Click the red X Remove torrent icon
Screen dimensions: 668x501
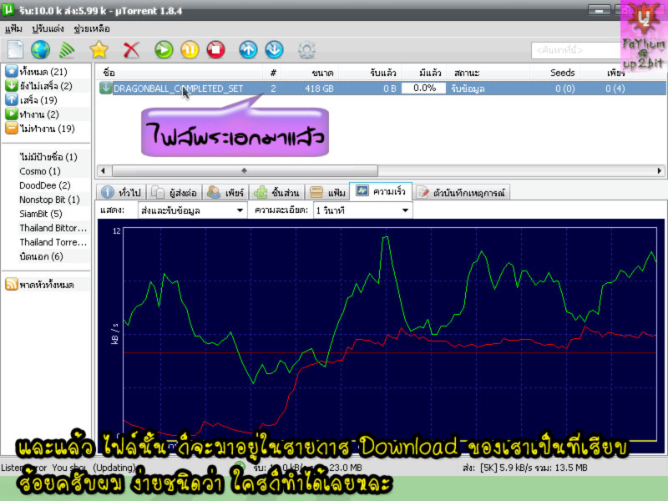click(x=131, y=50)
